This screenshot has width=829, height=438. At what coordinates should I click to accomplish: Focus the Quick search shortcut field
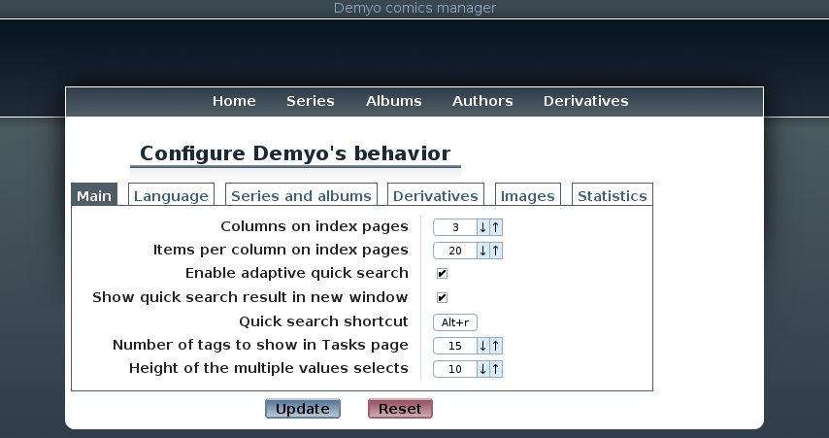(x=455, y=322)
